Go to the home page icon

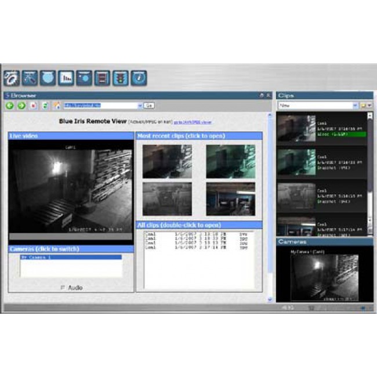pyautogui.click(x=57, y=106)
